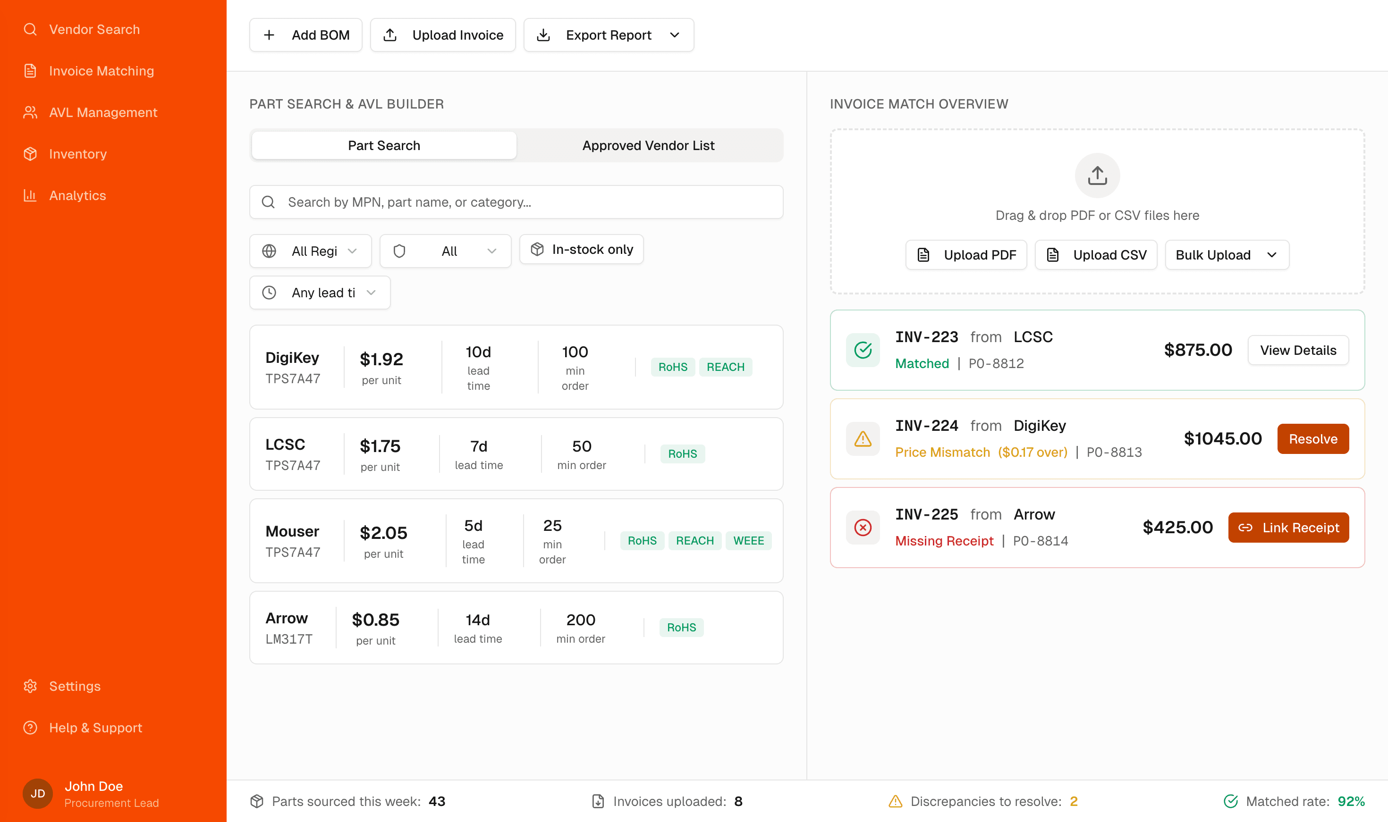Click Resolve on INV-224 price mismatch

(x=1312, y=438)
